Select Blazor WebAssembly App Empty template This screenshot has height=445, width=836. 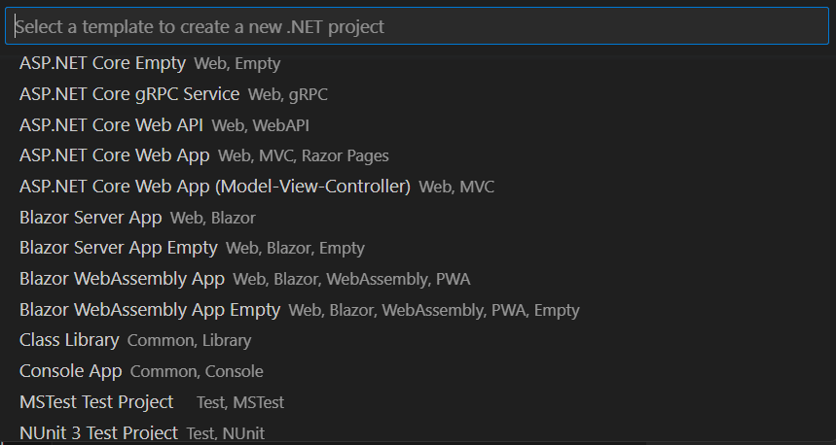point(149,310)
